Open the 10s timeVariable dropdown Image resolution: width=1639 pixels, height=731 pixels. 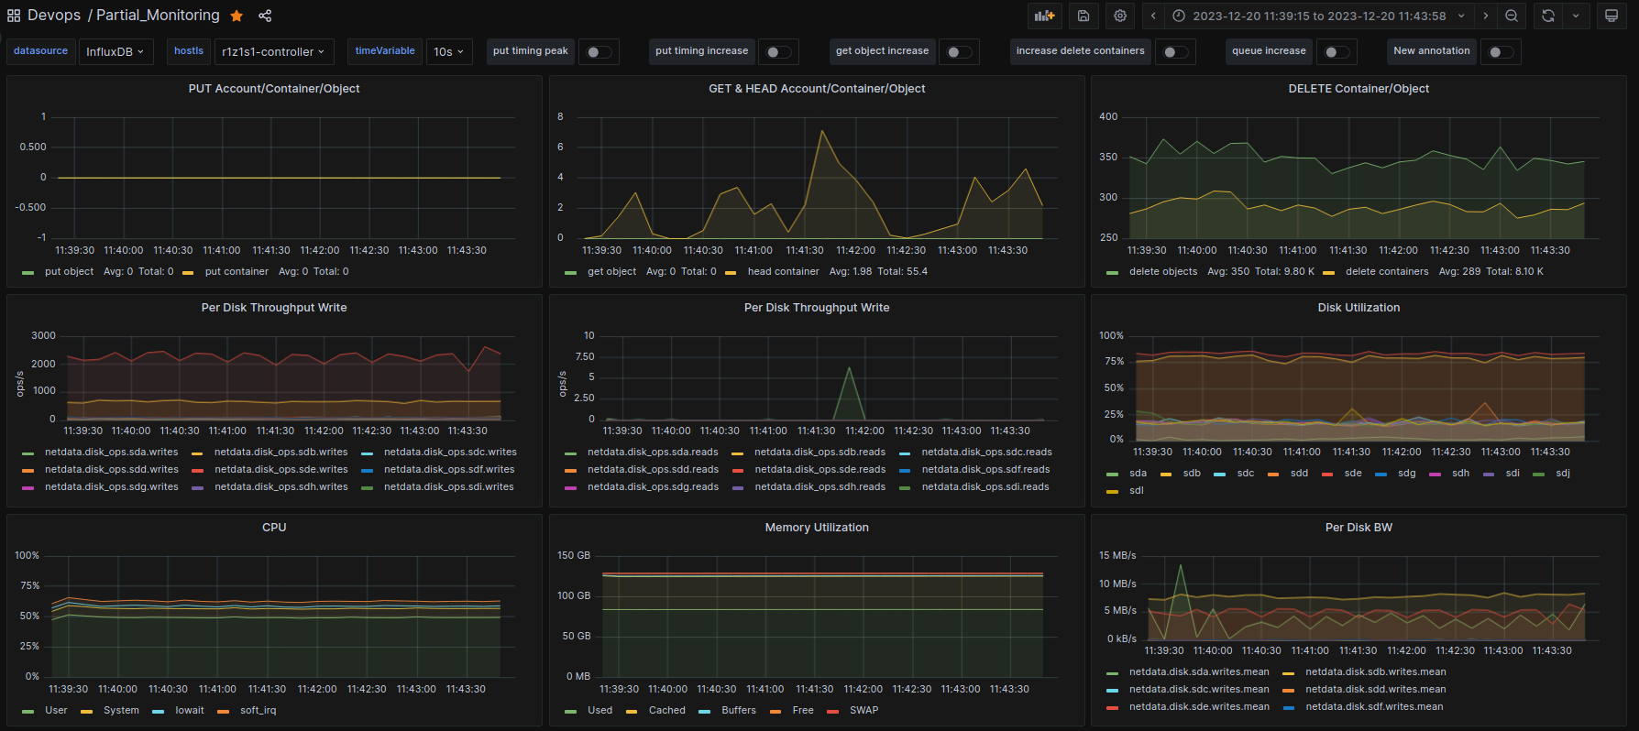tap(448, 52)
